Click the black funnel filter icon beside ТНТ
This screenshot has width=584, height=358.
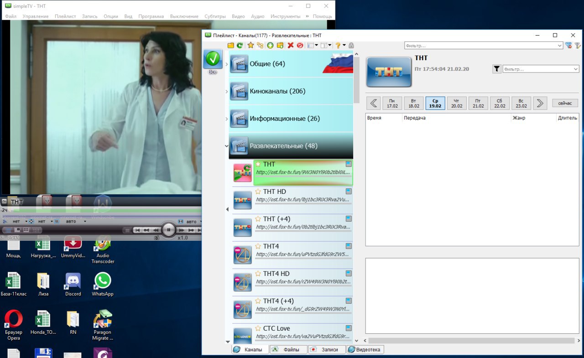[497, 69]
